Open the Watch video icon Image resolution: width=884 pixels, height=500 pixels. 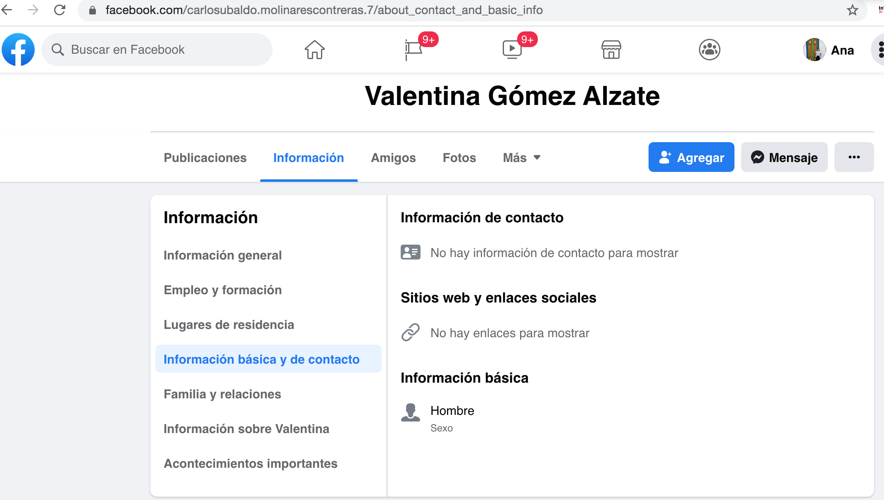(x=512, y=50)
